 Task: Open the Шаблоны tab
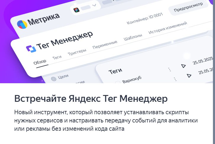133,37
